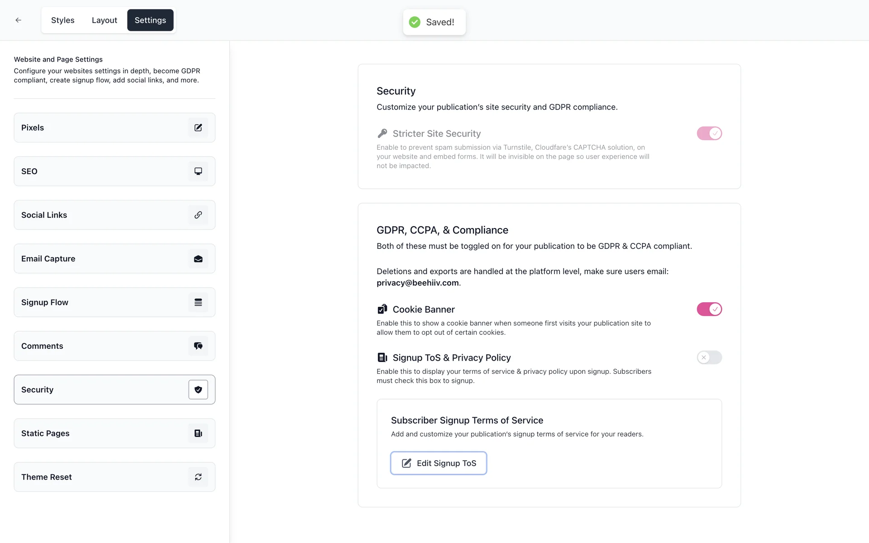
Task: Switch to the Layout tab
Action: point(104,20)
